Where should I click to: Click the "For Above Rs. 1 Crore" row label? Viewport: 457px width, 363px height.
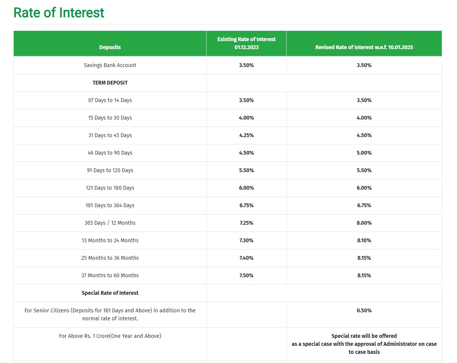[110, 336]
